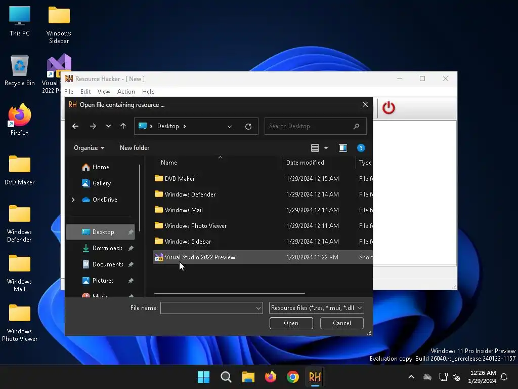Open the notifications bell
518x389 pixels.
tap(504, 377)
